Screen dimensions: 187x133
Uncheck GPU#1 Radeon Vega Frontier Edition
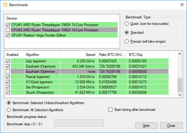coord(8,35)
